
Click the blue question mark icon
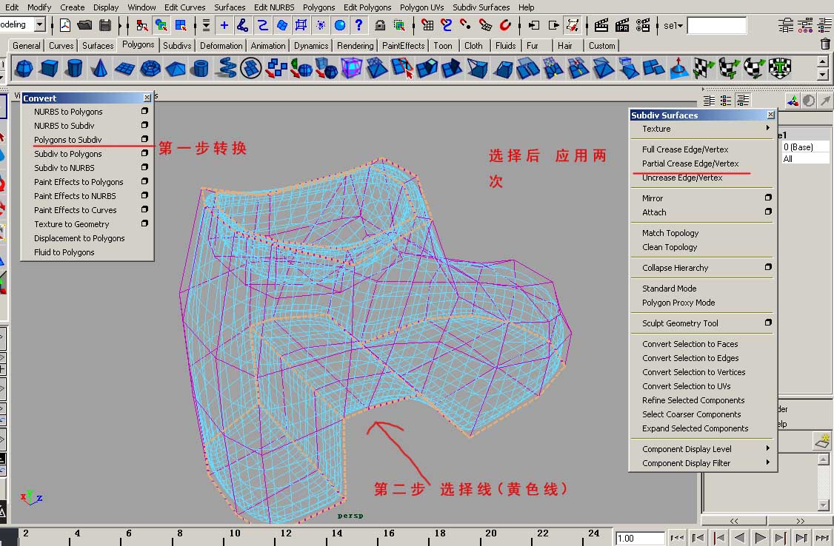coord(359,25)
